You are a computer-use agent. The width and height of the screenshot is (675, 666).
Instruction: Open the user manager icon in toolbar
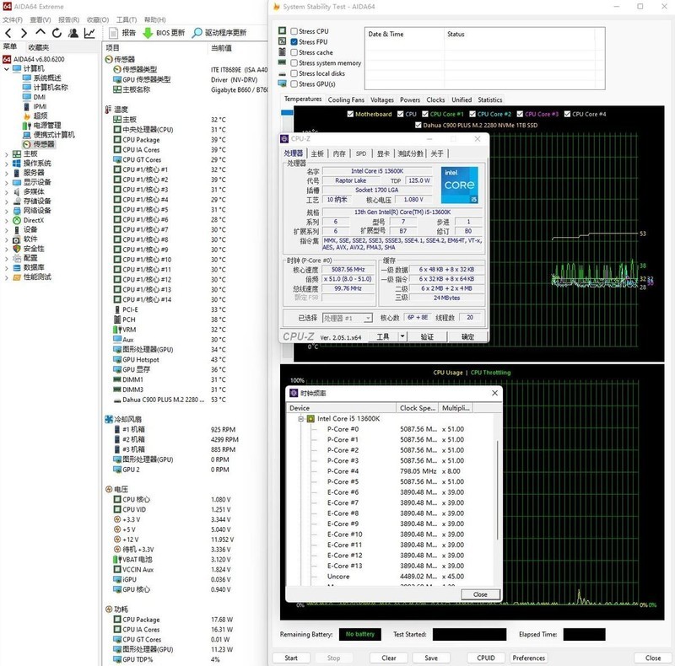coord(73,33)
